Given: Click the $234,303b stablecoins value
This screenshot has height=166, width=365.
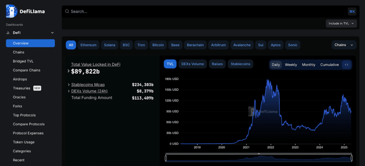Looking at the screenshot, I should [143, 85].
